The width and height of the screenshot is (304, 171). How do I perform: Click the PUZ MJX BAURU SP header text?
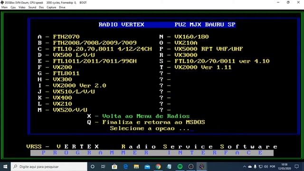tap(205, 24)
